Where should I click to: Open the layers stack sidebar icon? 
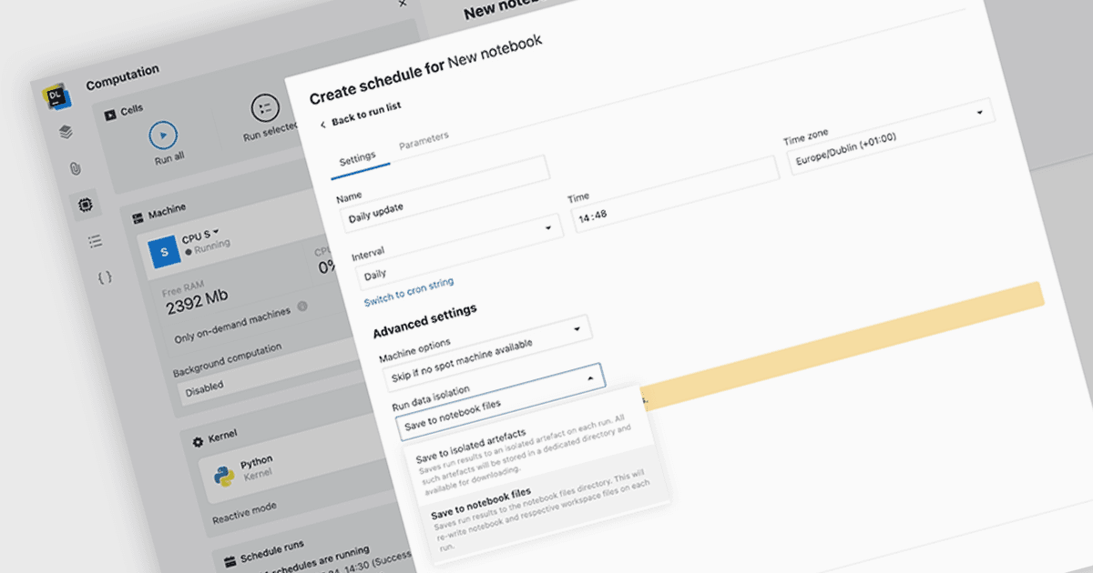point(66,132)
